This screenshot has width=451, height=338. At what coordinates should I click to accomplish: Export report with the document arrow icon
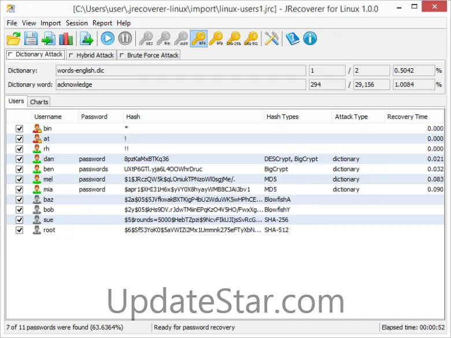pyautogui.click(x=87, y=39)
